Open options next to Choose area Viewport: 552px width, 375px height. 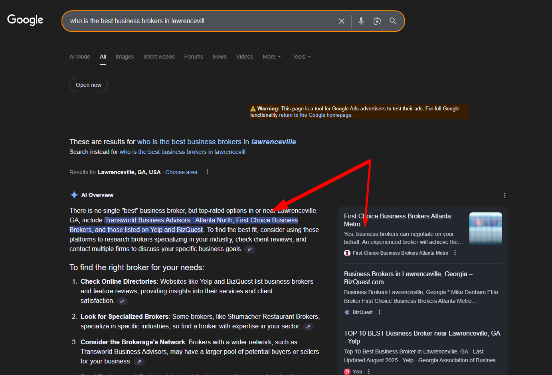point(208,172)
